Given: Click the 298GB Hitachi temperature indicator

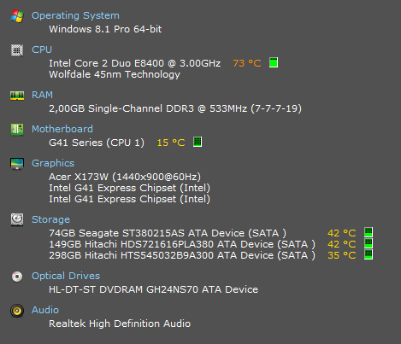Looking at the screenshot, I should pos(369,254).
